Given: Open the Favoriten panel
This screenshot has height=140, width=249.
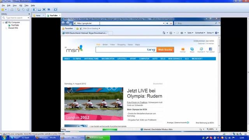Looking at the screenshot, I should 67,28.
